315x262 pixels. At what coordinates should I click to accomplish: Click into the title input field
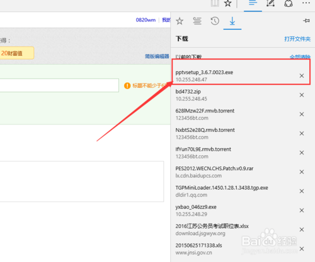click(59, 85)
